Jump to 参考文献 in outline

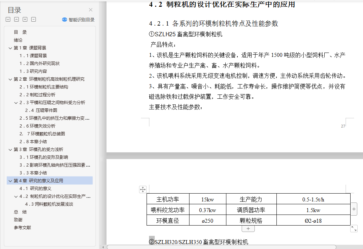(x=22, y=228)
